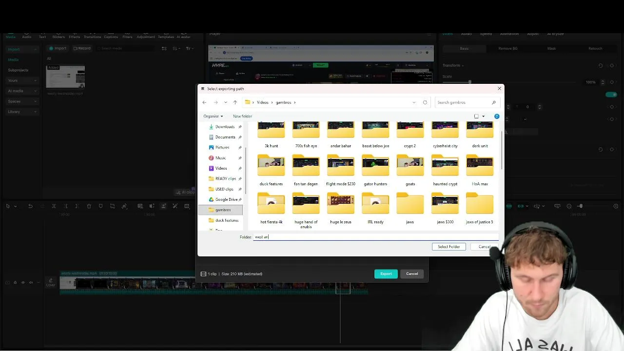Select the dork unit folder

point(480,135)
